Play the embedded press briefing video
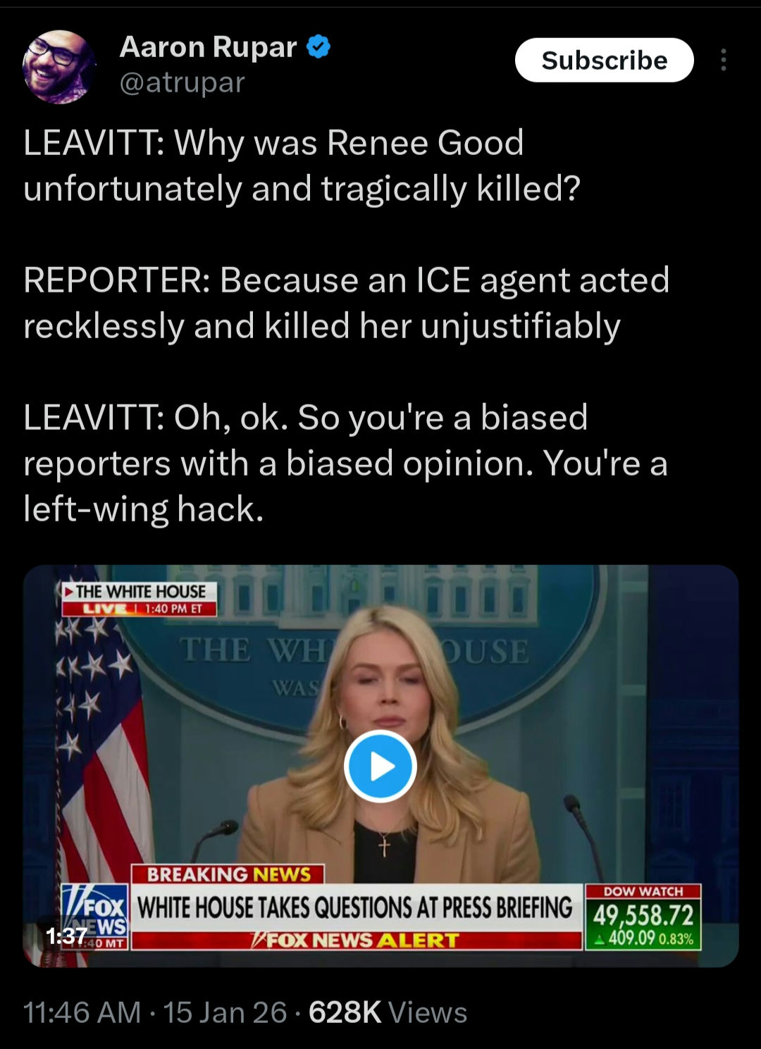761x1049 pixels. (x=380, y=766)
